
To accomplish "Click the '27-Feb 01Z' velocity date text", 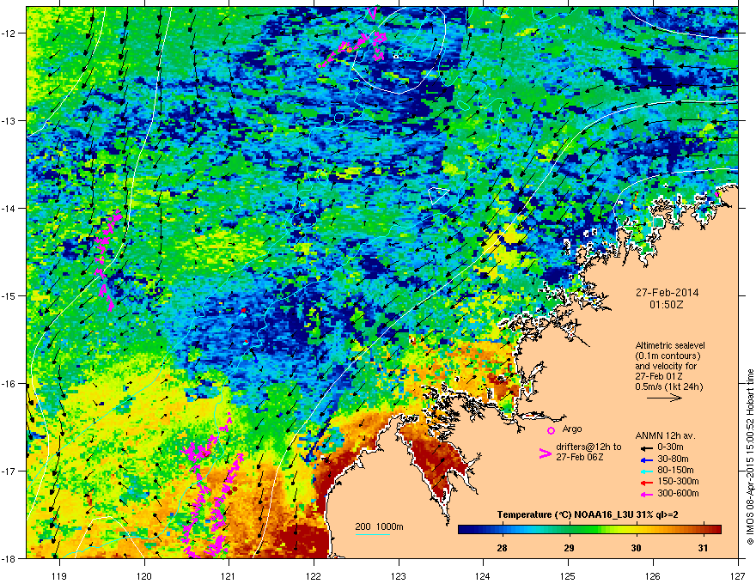I will click(658, 376).
